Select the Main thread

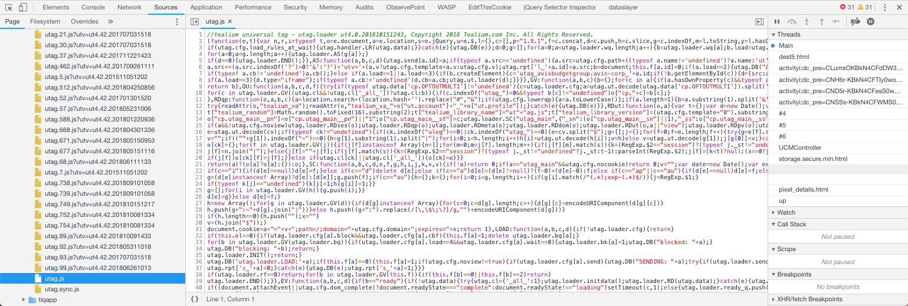838,45
